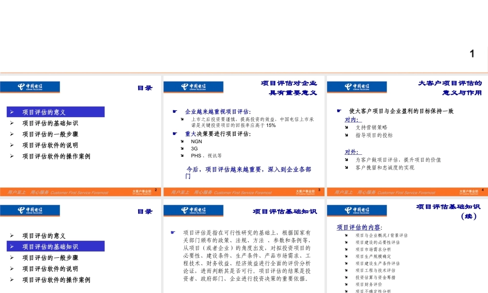
Task: Click the 大客户事业部 label on slide 3's footer
Action: click(305, 192)
